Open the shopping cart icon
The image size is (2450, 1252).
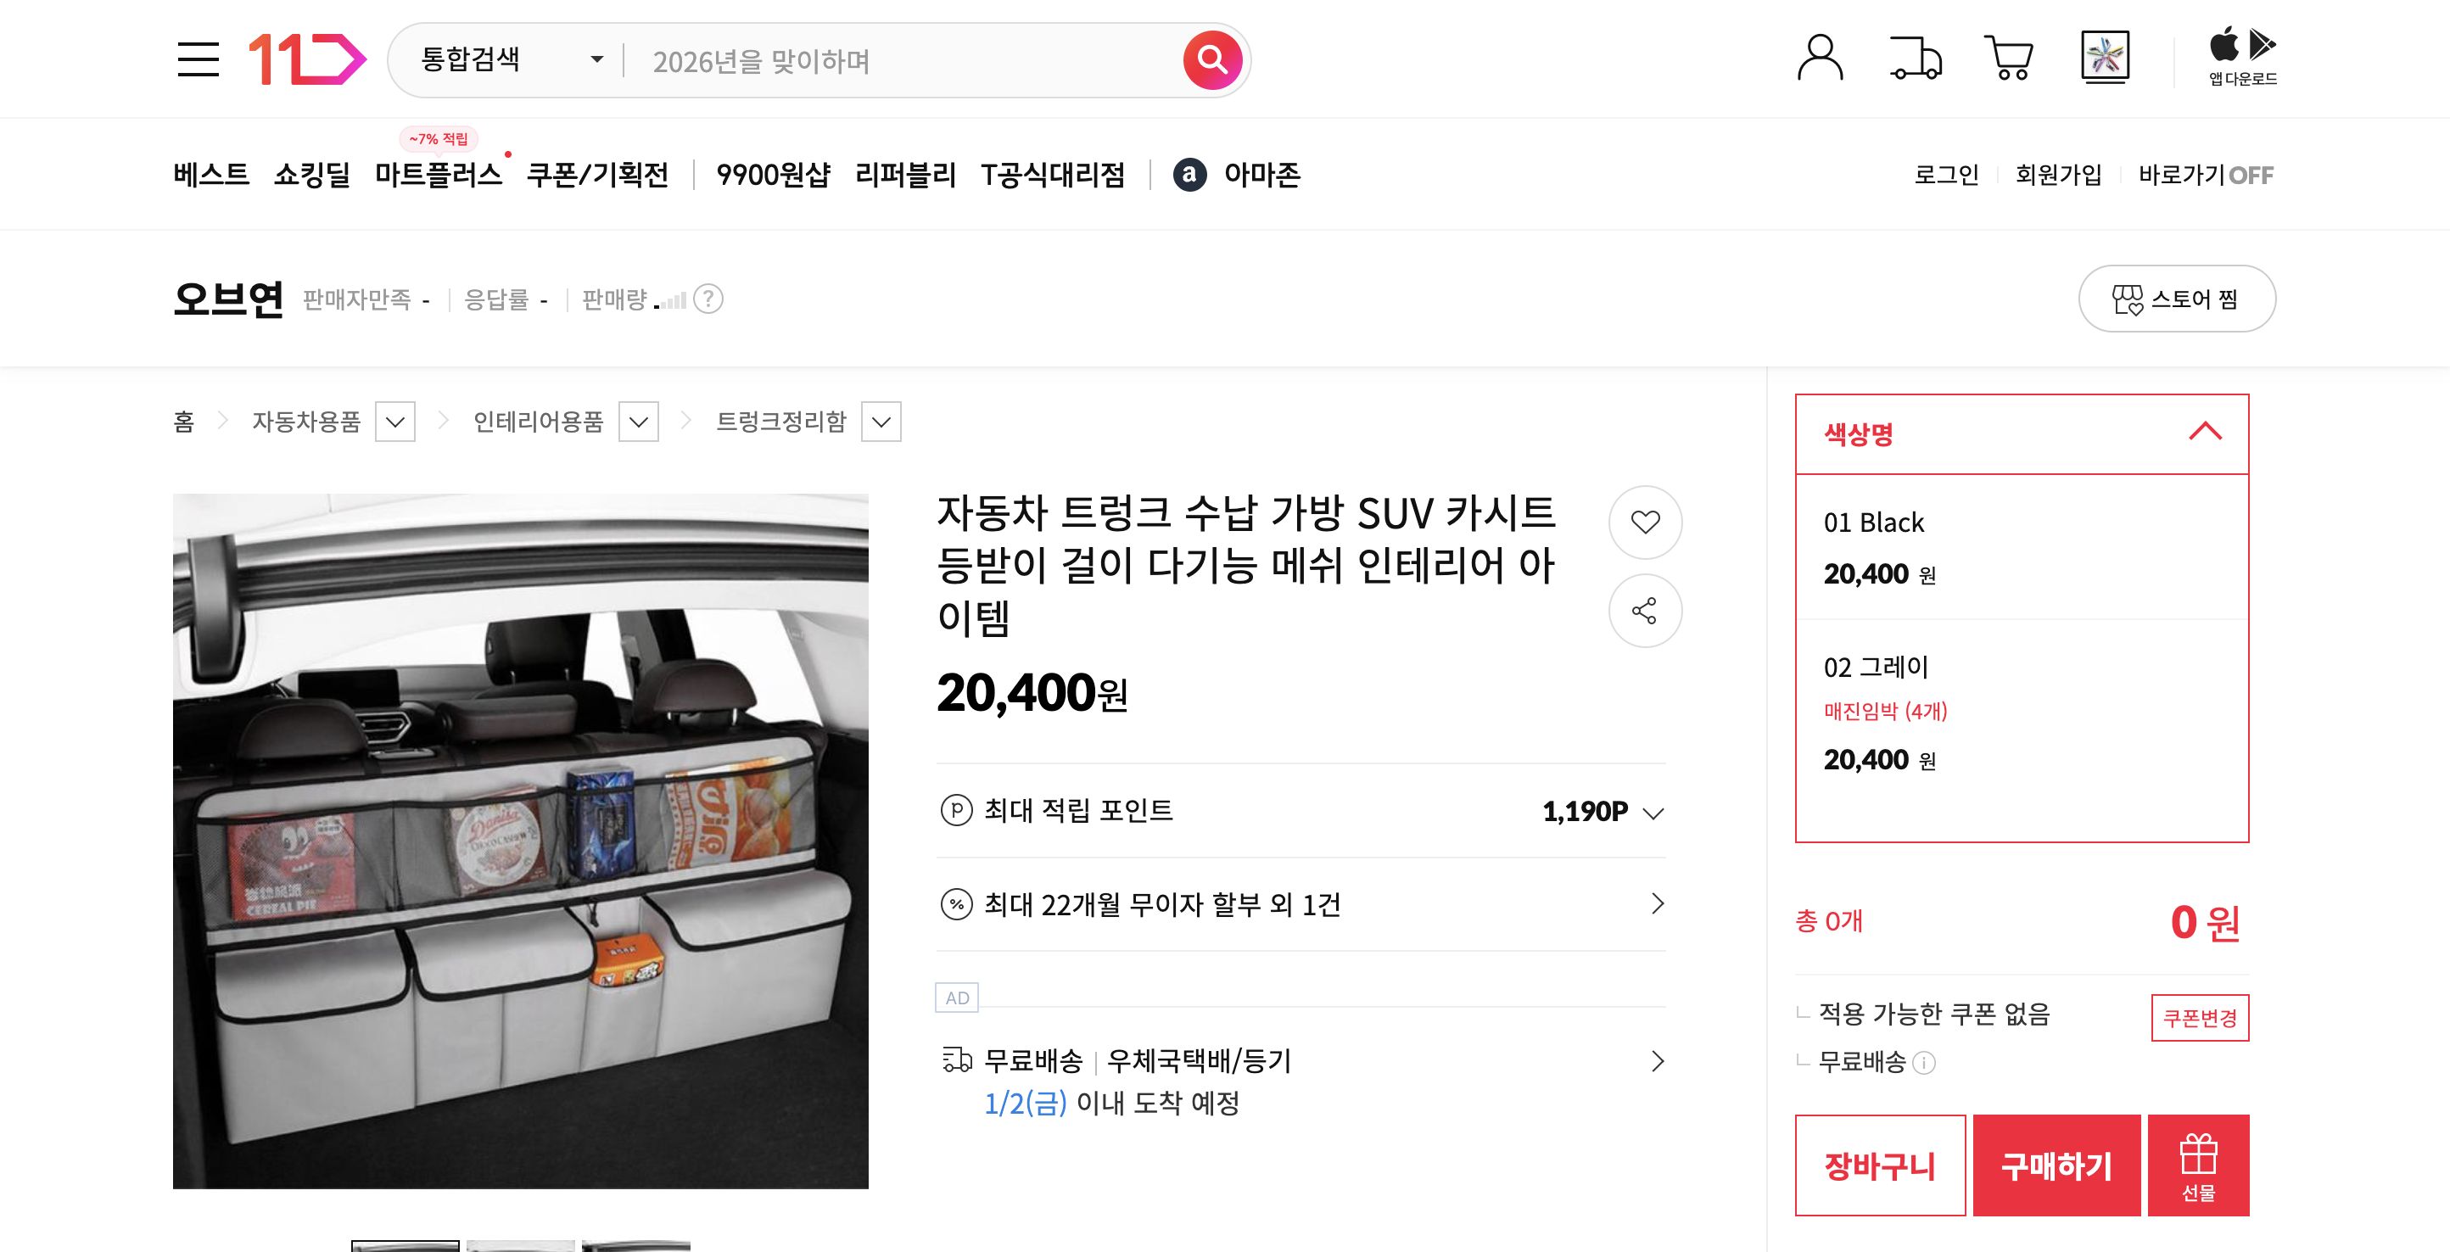(x=2009, y=57)
